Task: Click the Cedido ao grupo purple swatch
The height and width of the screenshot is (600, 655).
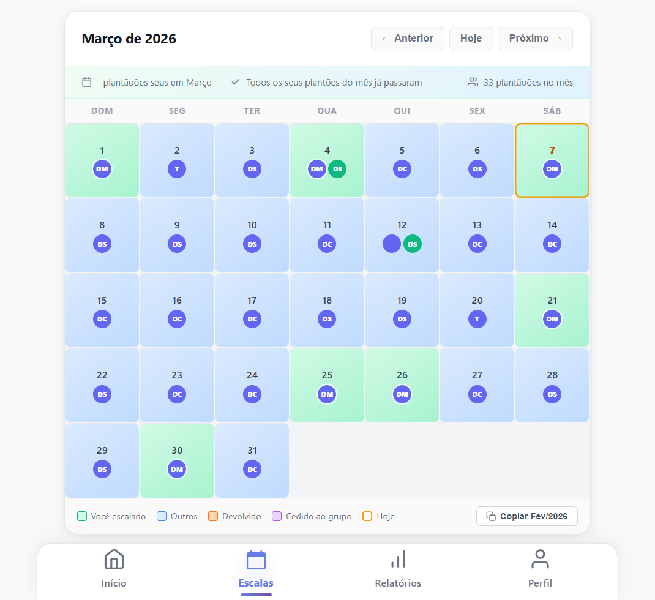Action: tap(277, 516)
